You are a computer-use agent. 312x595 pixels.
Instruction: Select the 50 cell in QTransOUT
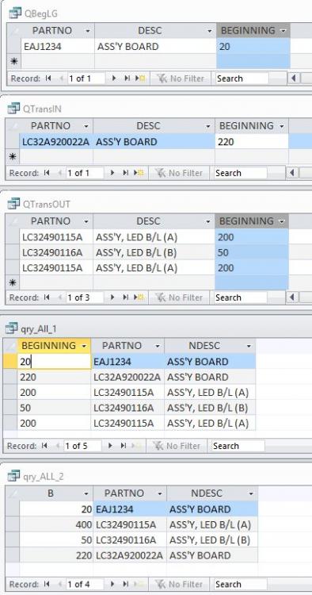click(251, 252)
